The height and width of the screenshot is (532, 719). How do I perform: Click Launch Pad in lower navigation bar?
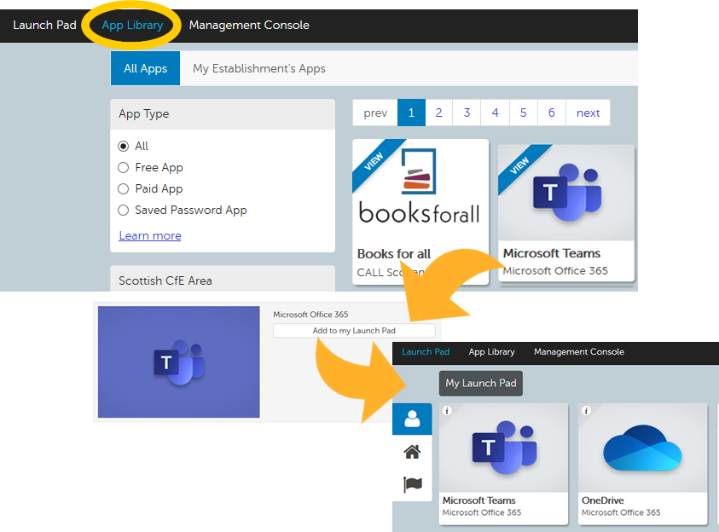pyautogui.click(x=426, y=352)
